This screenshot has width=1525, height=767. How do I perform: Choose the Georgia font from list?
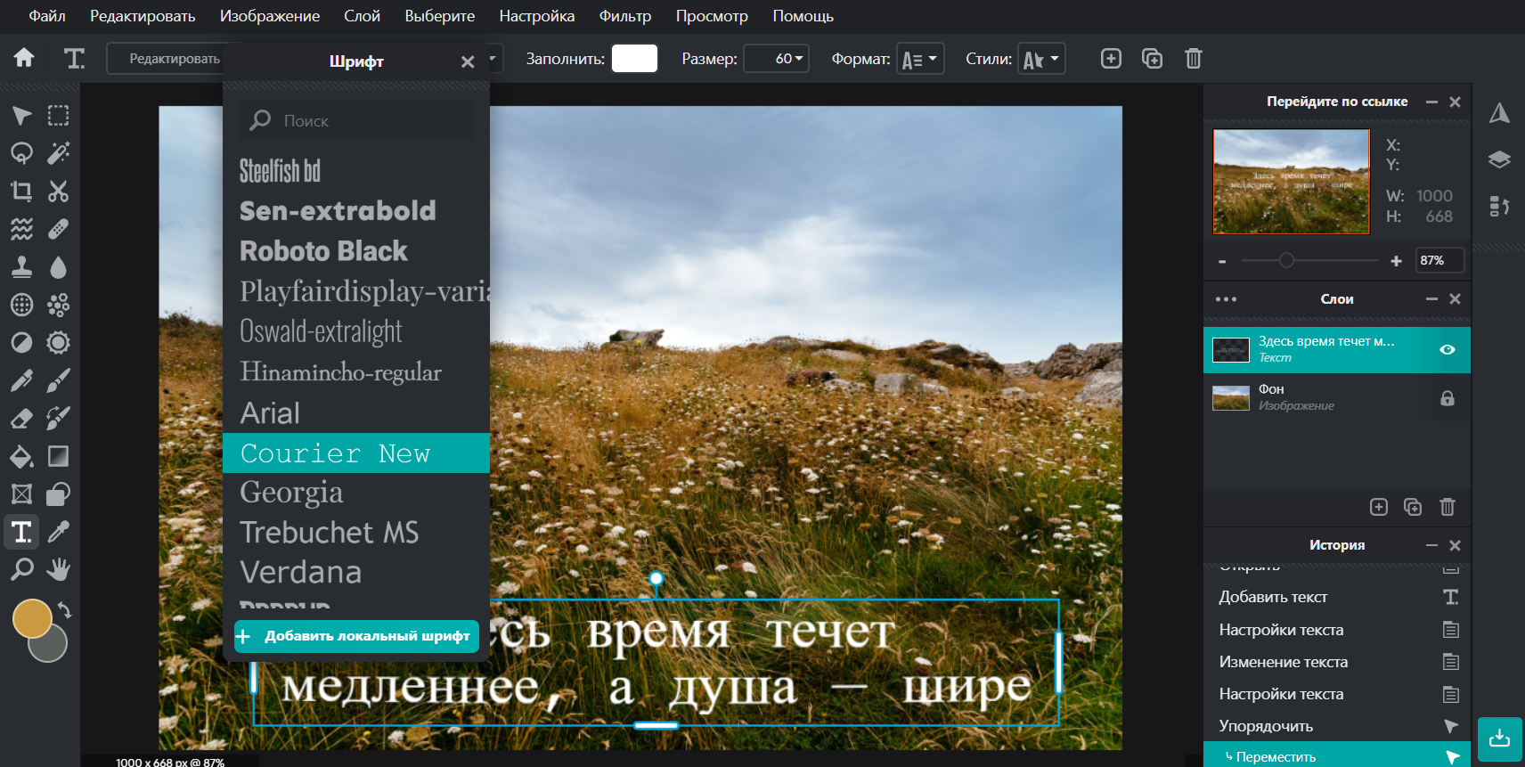(291, 493)
